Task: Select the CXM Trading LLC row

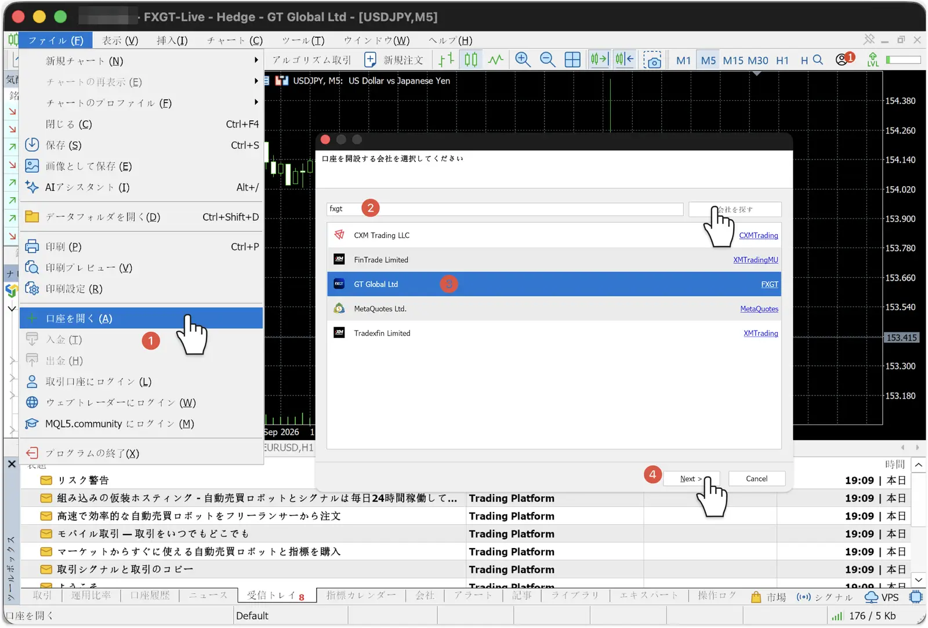Action: (554, 235)
